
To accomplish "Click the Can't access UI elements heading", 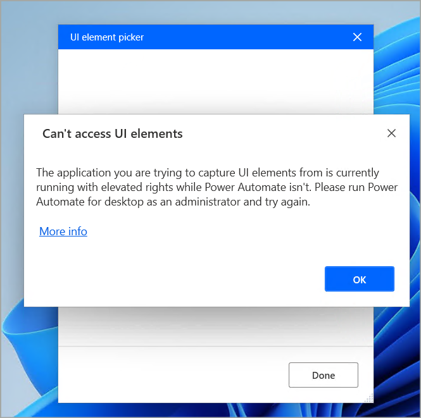I will tap(113, 133).
